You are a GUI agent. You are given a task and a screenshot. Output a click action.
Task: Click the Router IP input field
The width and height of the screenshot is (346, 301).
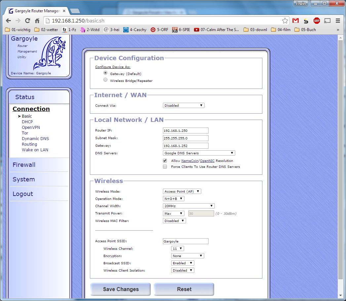coord(186,131)
